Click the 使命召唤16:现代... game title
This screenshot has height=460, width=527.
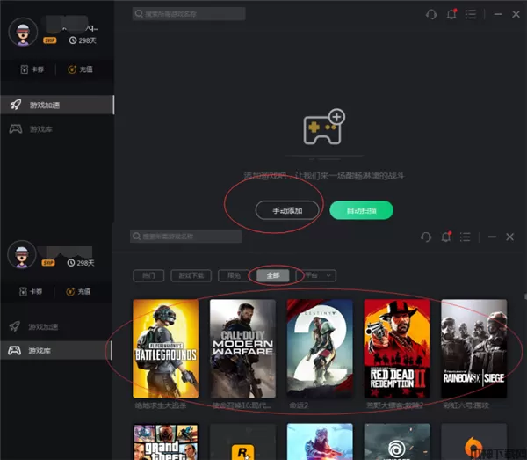(x=242, y=405)
